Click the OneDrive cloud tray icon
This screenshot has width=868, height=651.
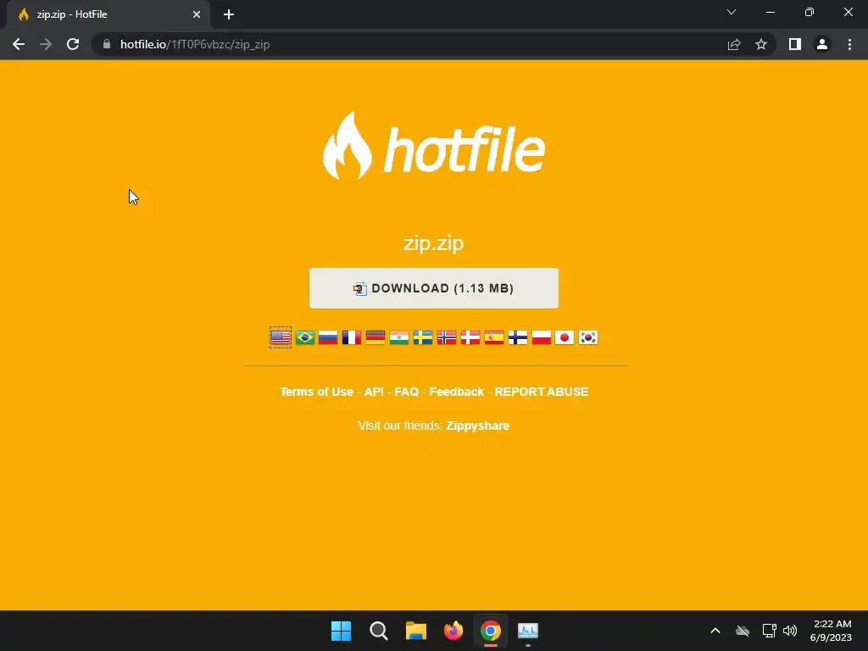coord(743,631)
